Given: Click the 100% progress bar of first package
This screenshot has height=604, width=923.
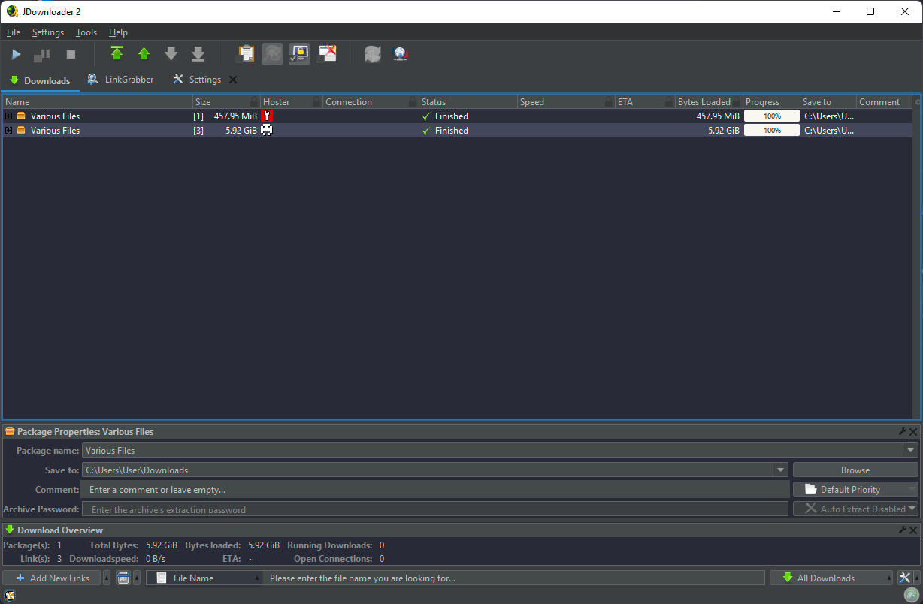Looking at the screenshot, I should coord(771,116).
